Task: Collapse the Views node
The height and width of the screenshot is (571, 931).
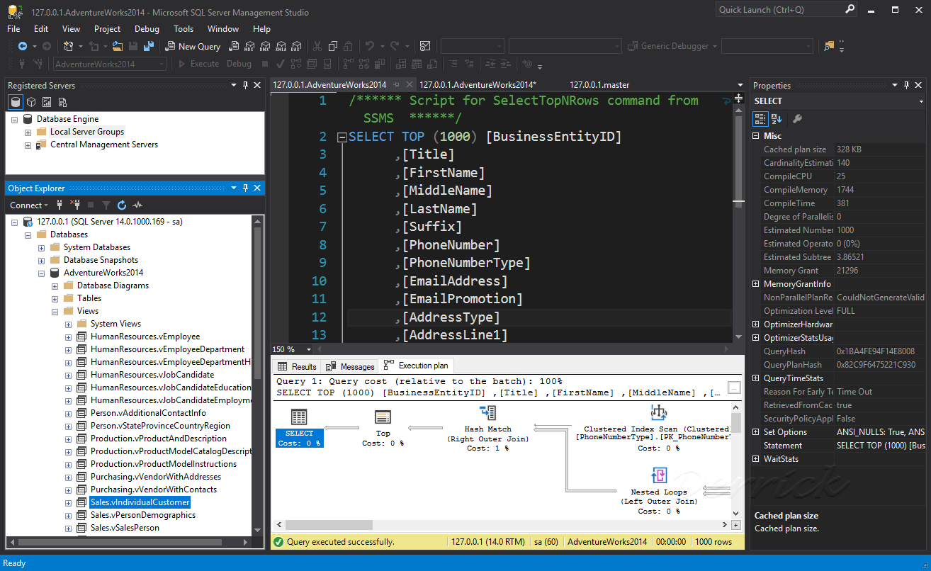Action: click(x=55, y=310)
